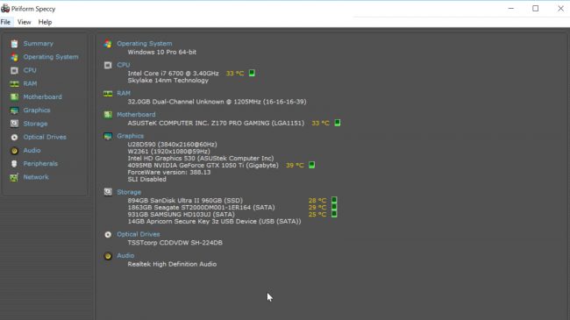This screenshot has height=320, width=570.
Task: Open the Operating System heading link
Action: coord(145,44)
